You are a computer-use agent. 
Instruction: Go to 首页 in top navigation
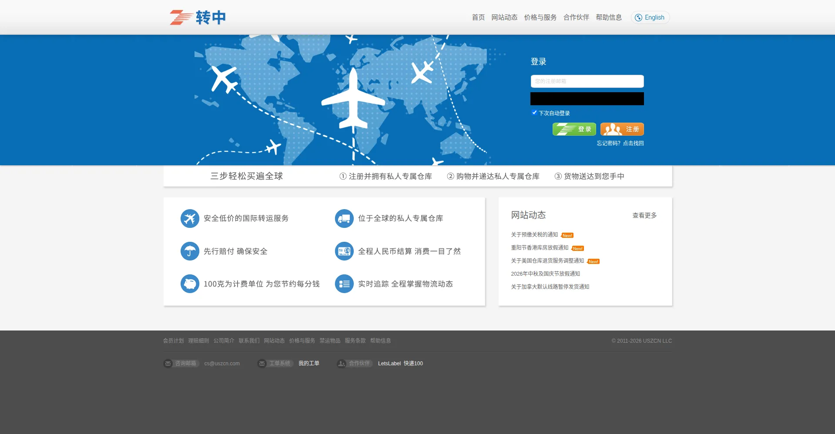pyautogui.click(x=478, y=17)
